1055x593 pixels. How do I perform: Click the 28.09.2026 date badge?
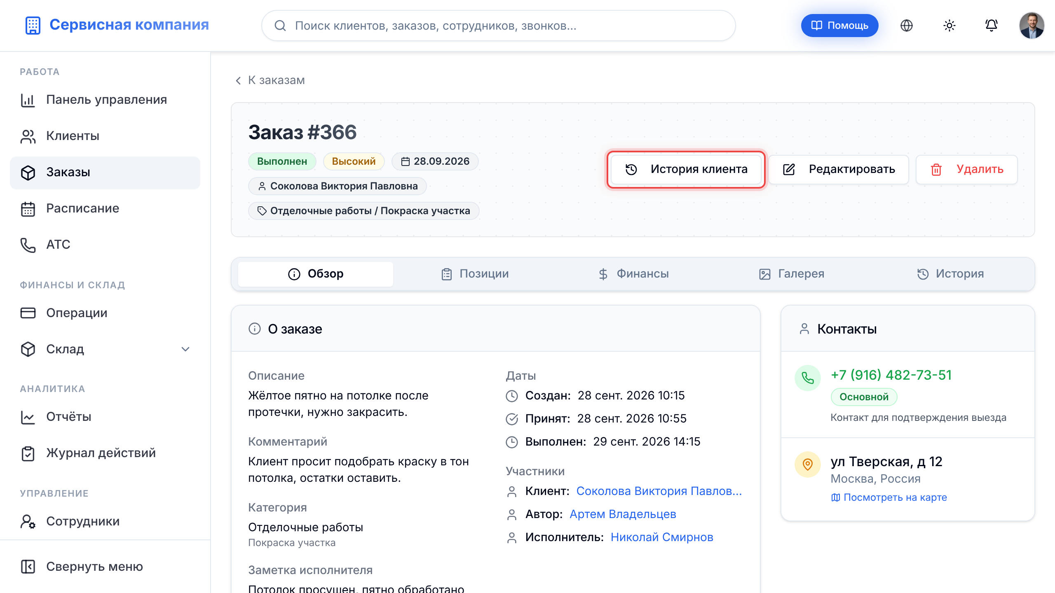click(x=435, y=161)
